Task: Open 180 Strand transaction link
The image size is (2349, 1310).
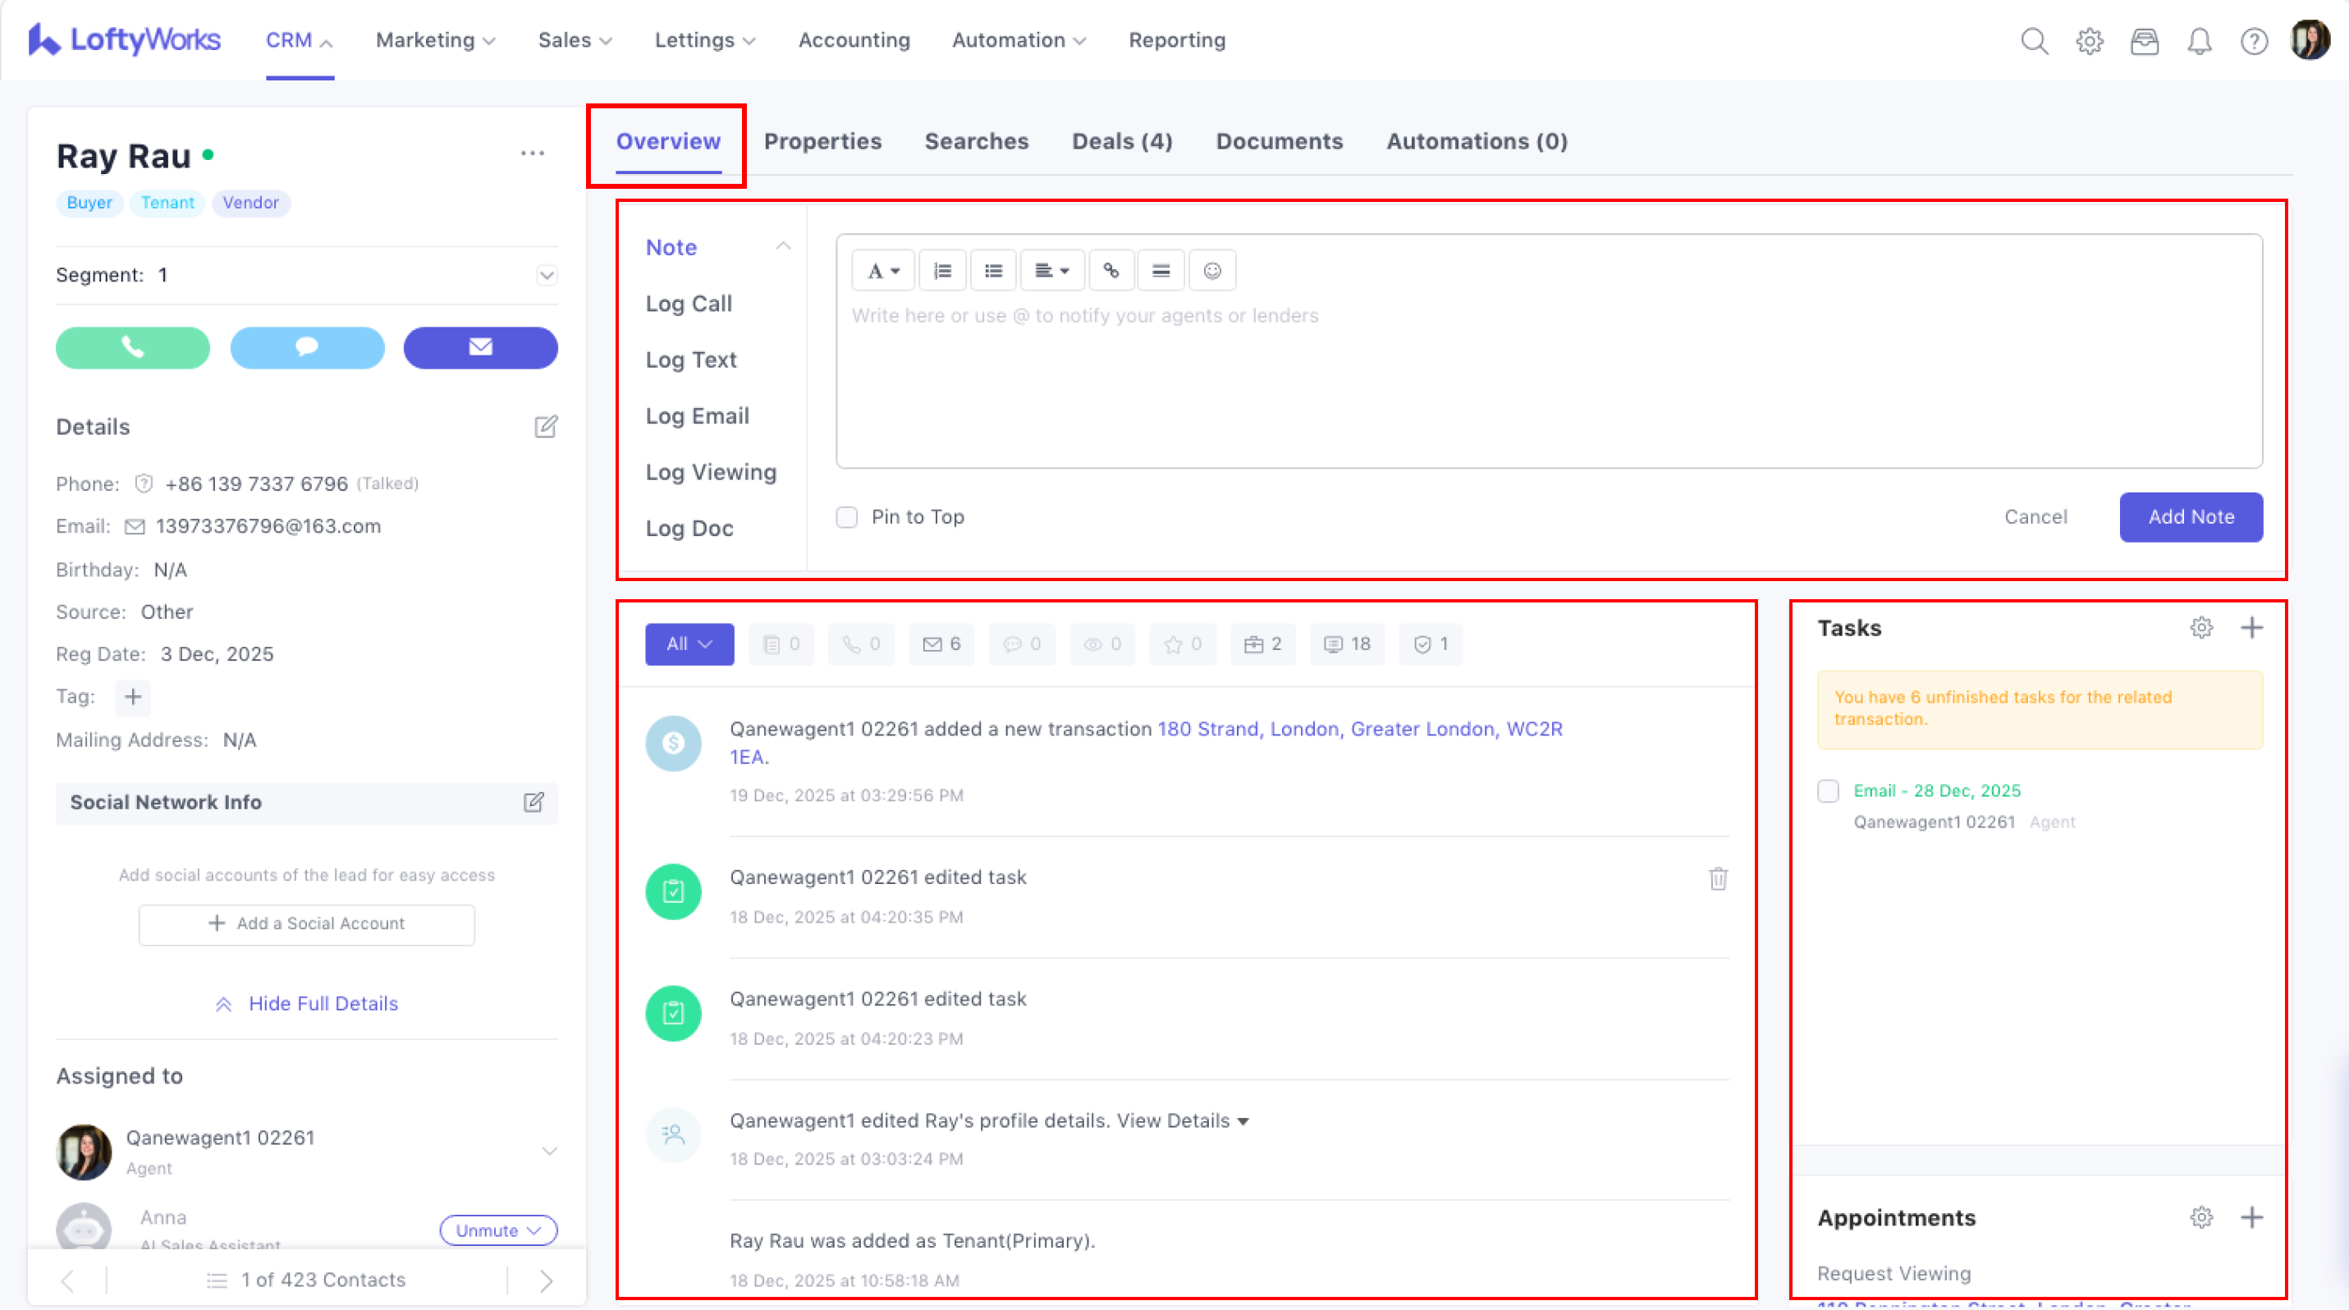Action: [1358, 730]
